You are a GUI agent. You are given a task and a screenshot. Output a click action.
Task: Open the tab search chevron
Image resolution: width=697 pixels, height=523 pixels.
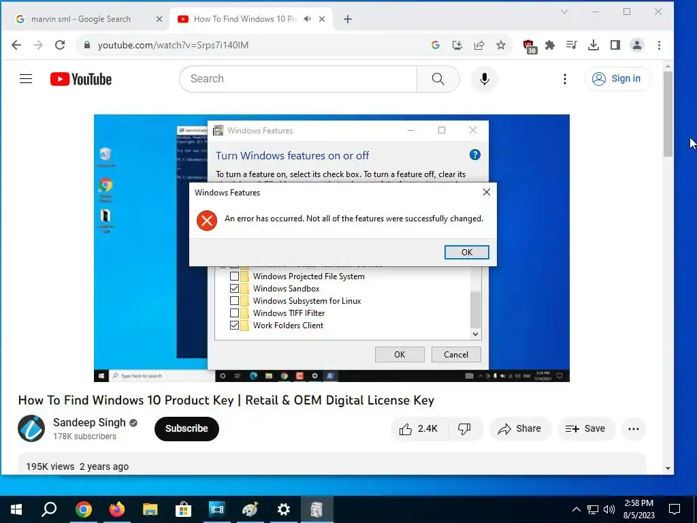tap(564, 12)
